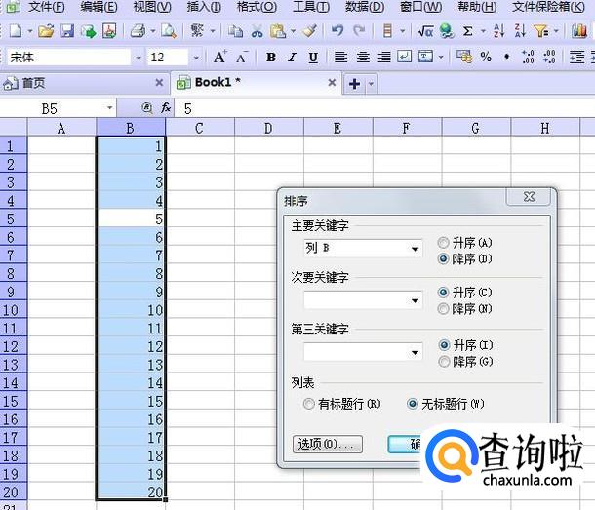The height and width of the screenshot is (510, 595).
Task: Open the font name 宋体 dropdown
Action: (139, 58)
